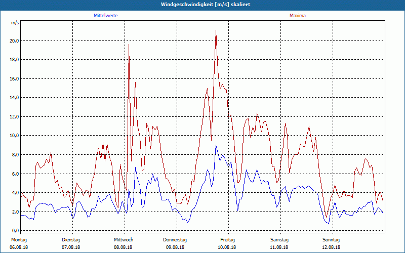Click the '12,0' y-axis value
The width and height of the screenshot is (405, 253).
(x=14, y=117)
